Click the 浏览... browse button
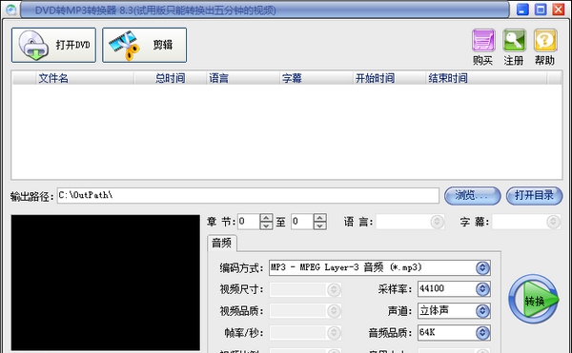Image resolution: width=572 pixels, height=353 pixels. point(473,196)
